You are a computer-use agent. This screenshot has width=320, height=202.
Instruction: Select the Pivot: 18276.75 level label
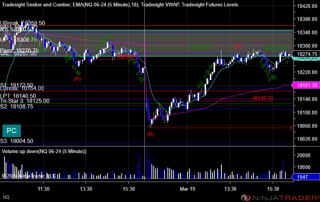[20, 50]
